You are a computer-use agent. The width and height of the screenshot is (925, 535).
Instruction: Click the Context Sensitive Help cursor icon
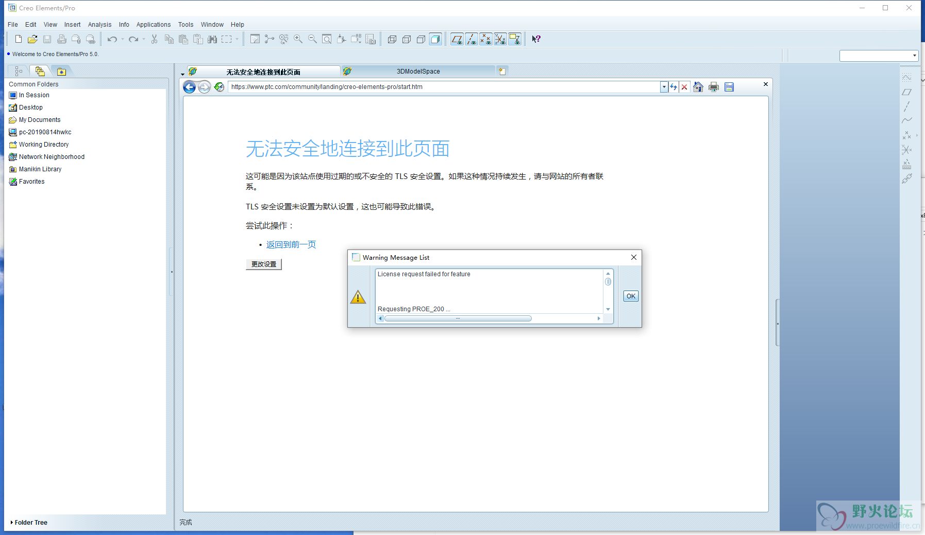[x=536, y=39]
